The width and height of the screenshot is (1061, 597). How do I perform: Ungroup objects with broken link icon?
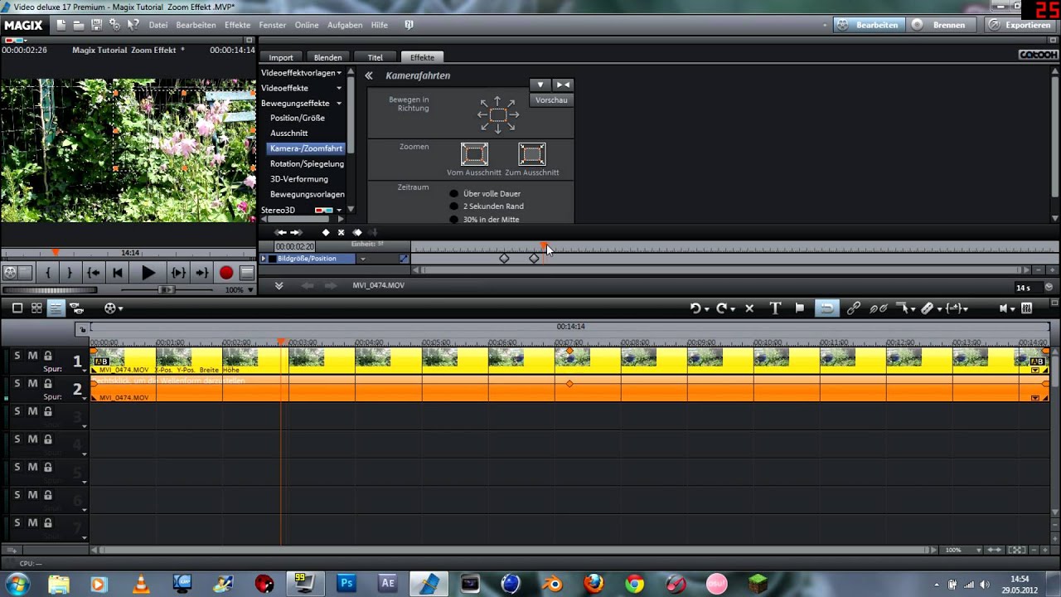(879, 308)
